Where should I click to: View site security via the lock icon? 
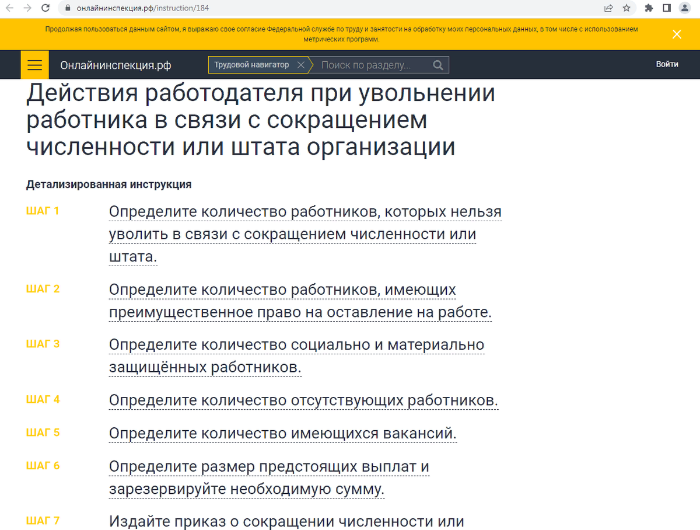pos(68,9)
